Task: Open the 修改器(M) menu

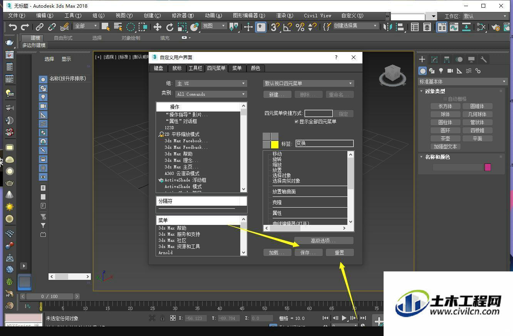Action: (183, 16)
